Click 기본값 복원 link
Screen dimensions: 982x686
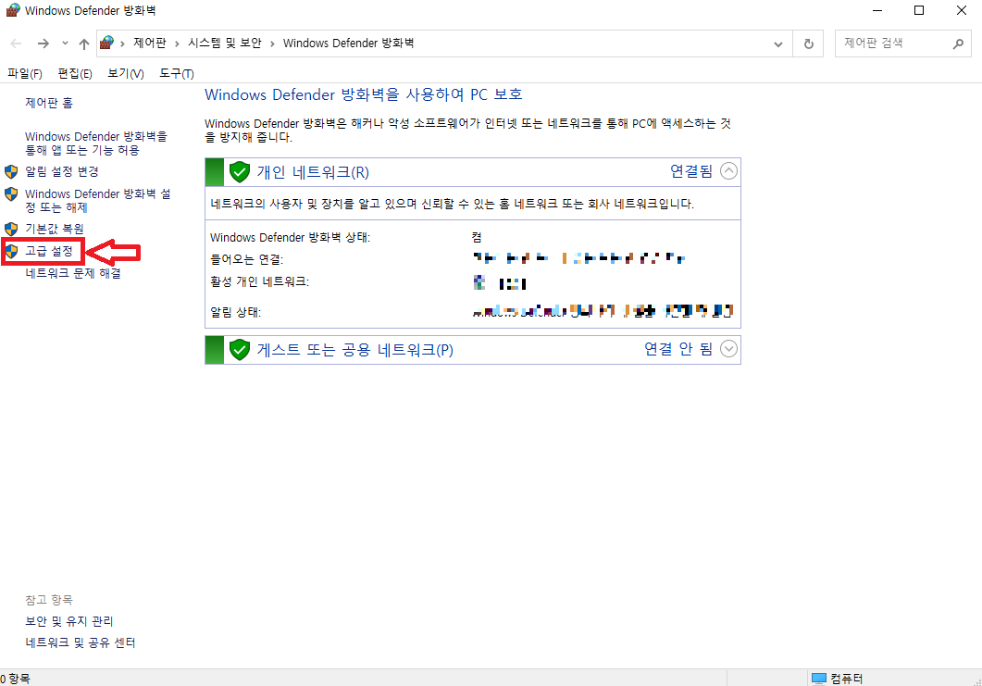55,229
